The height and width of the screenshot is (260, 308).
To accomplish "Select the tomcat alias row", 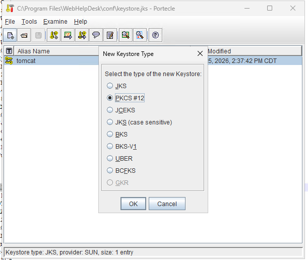I will 51,60.
